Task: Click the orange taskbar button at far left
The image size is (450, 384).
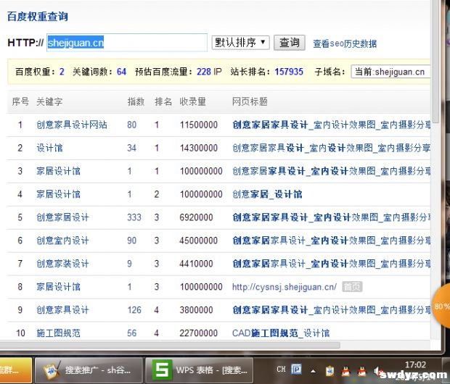Action: (15, 370)
